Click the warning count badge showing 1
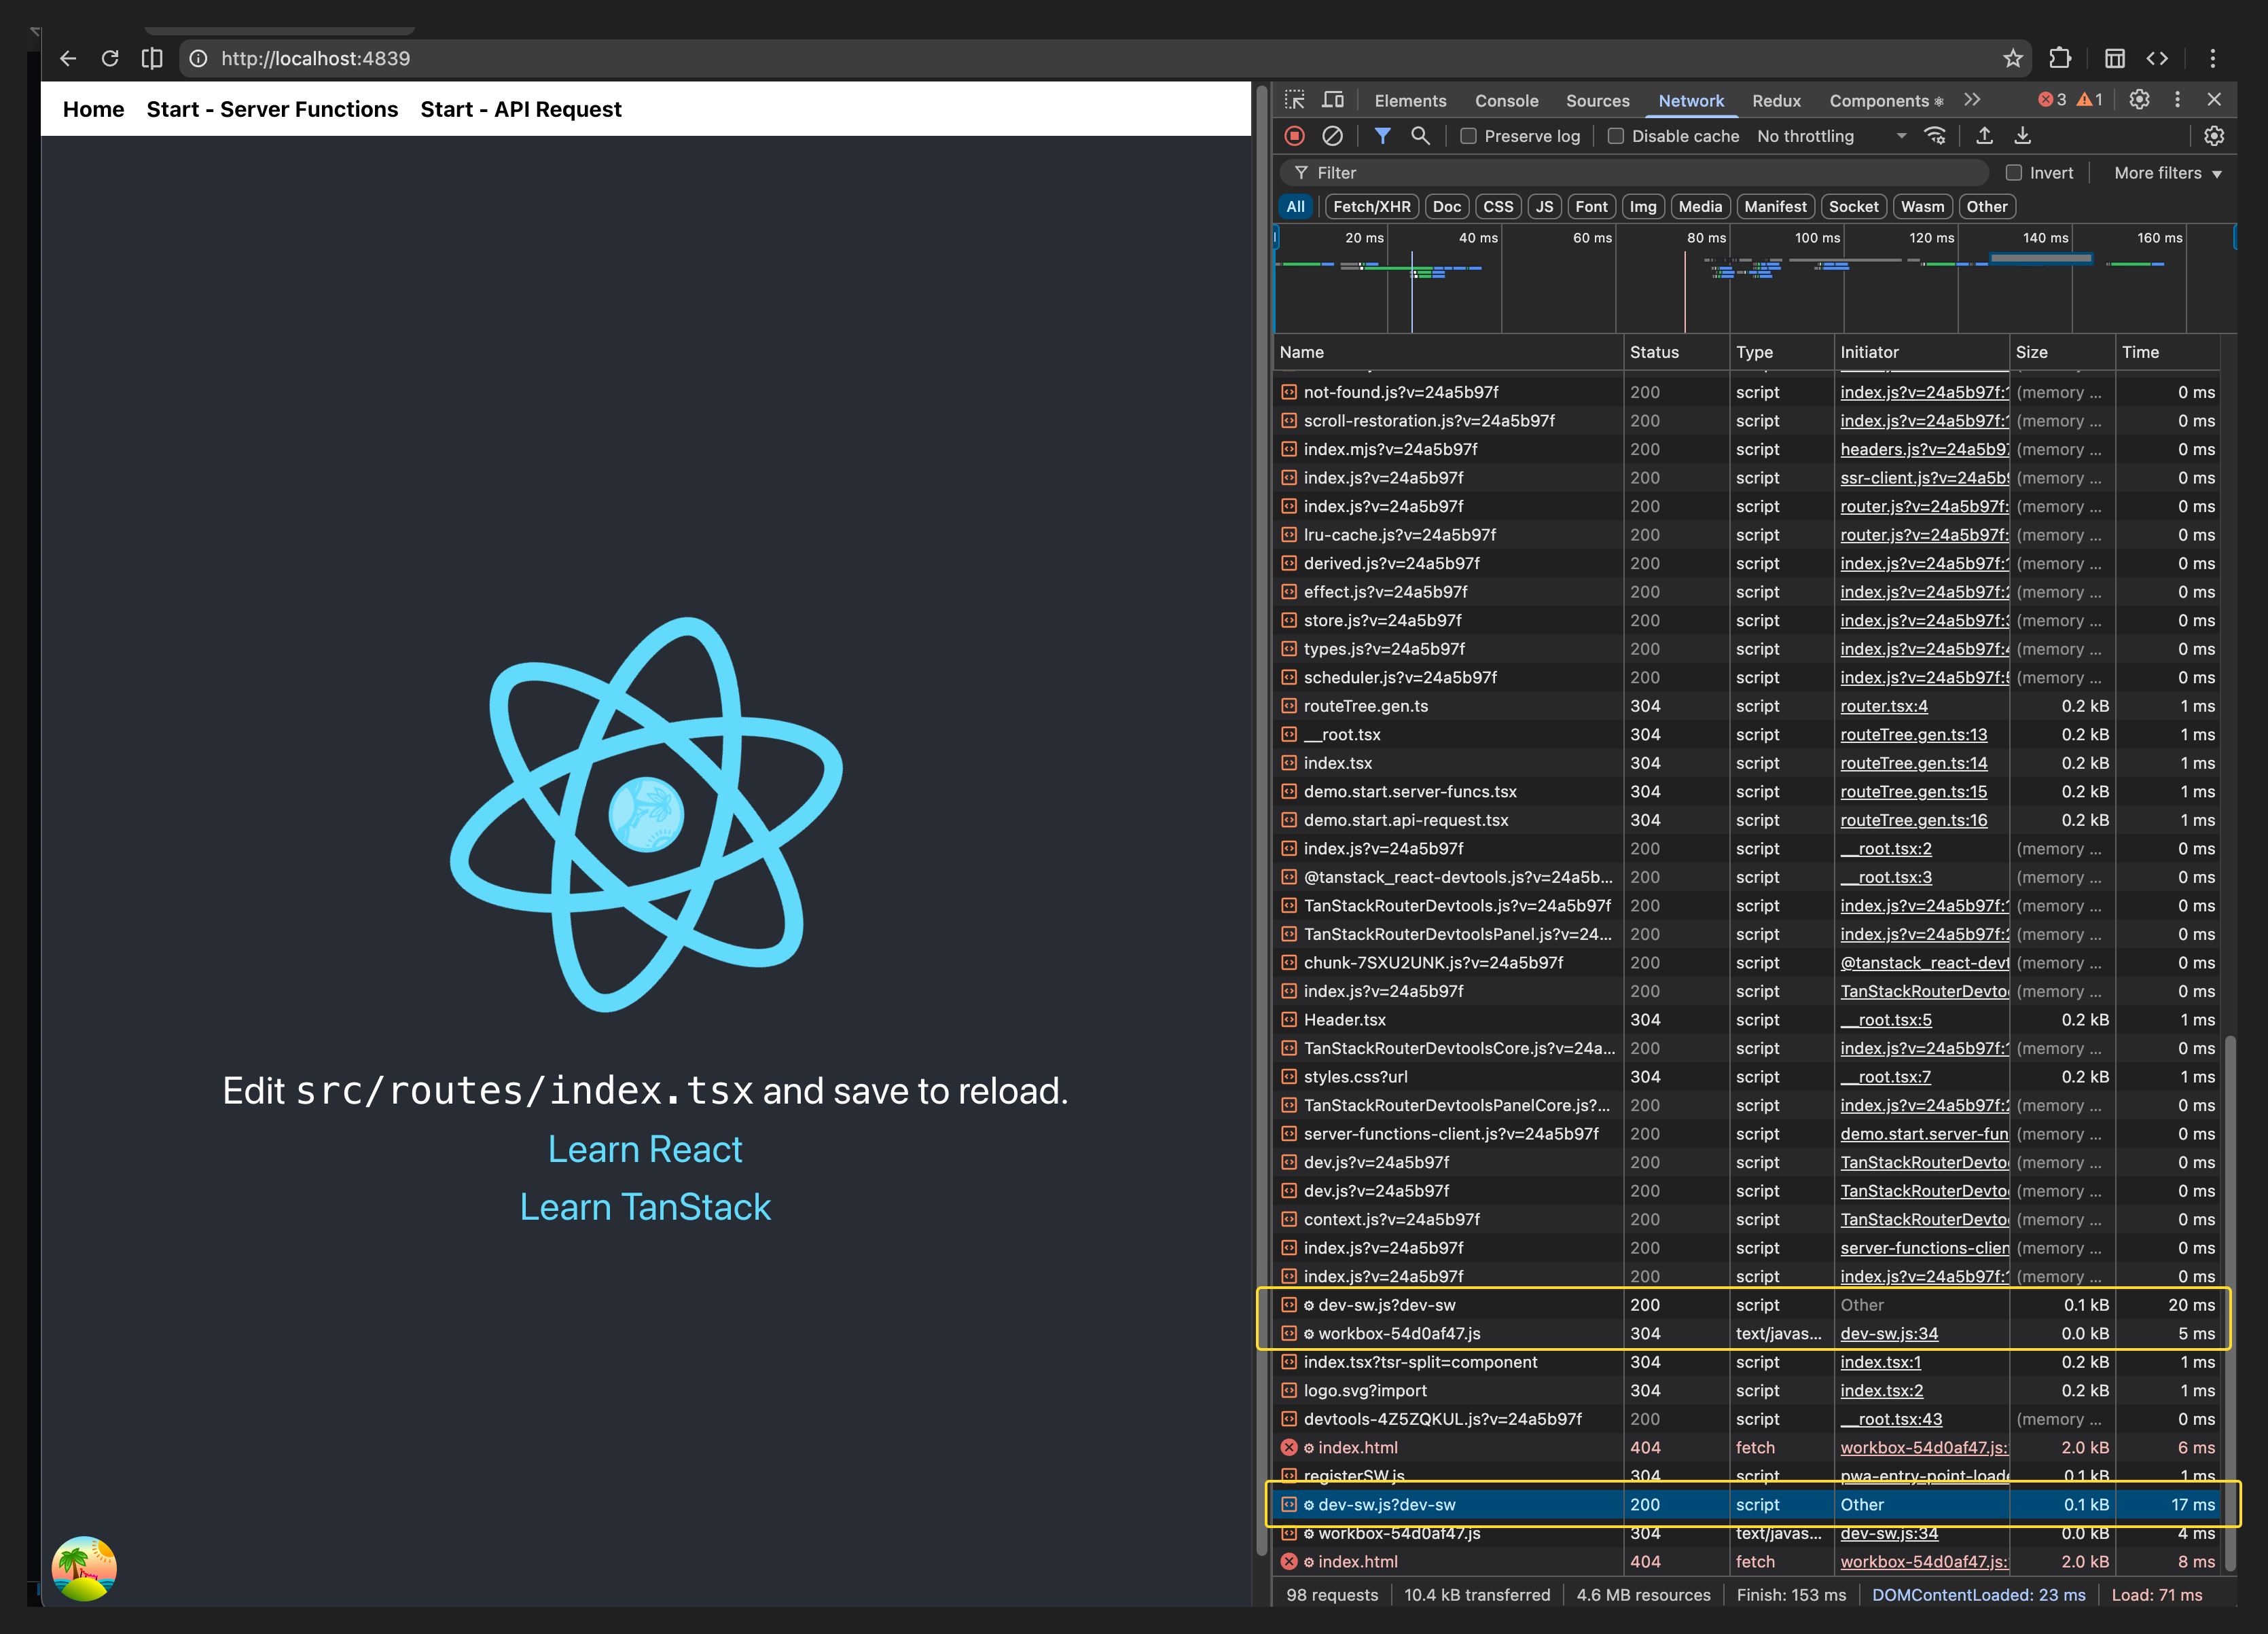The height and width of the screenshot is (1634, 2268). pyautogui.click(x=2090, y=100)
